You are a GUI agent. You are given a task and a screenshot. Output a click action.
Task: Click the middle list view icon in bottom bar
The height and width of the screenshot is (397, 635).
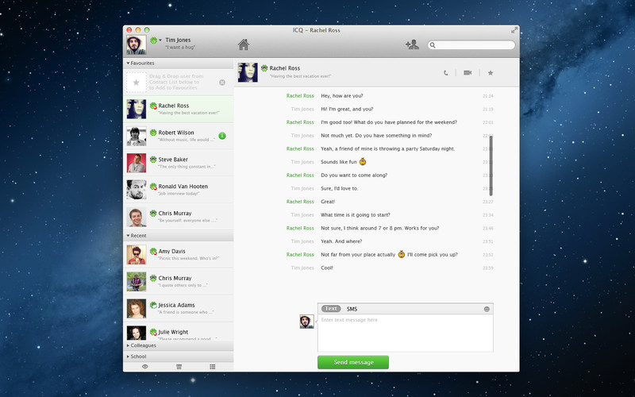pyautogui.click(x=179, y=367)
